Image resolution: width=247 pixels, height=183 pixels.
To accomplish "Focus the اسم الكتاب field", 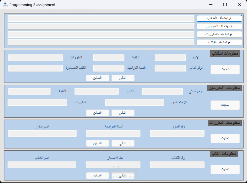I will pos(42,165).
